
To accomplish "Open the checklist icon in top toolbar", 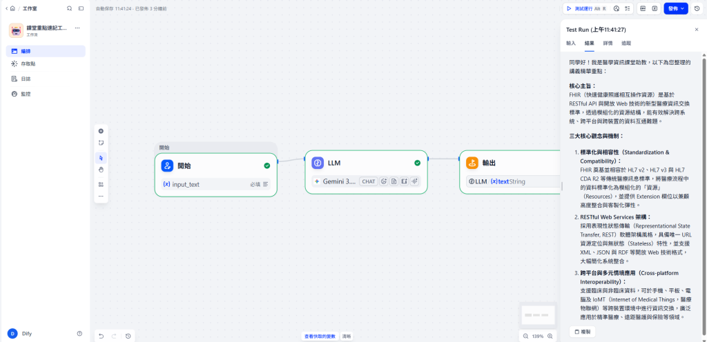I will click(627, 8).
